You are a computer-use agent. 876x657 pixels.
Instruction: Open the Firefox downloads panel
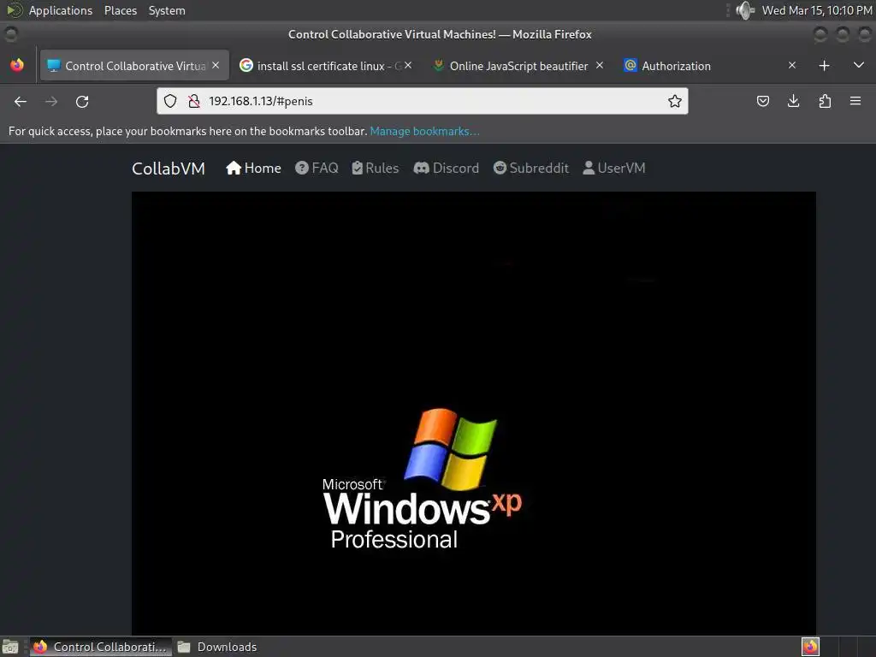(793, 101)
